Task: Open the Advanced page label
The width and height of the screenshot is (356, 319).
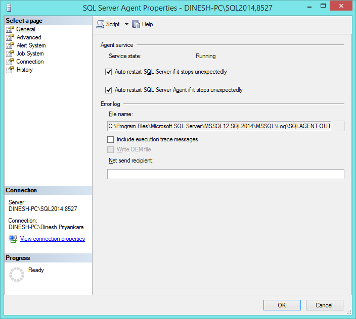Action: click(29, 37)
